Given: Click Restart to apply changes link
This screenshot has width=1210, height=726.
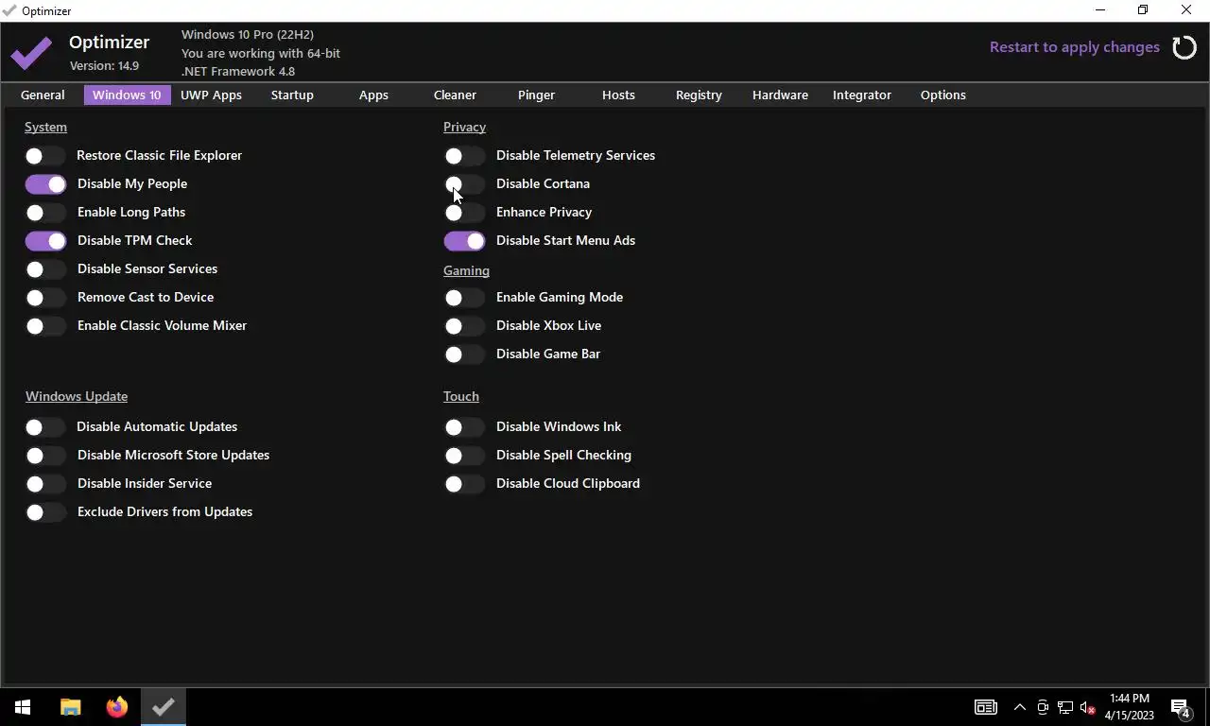Looking at the screenshot, I should click(1075, 47).
